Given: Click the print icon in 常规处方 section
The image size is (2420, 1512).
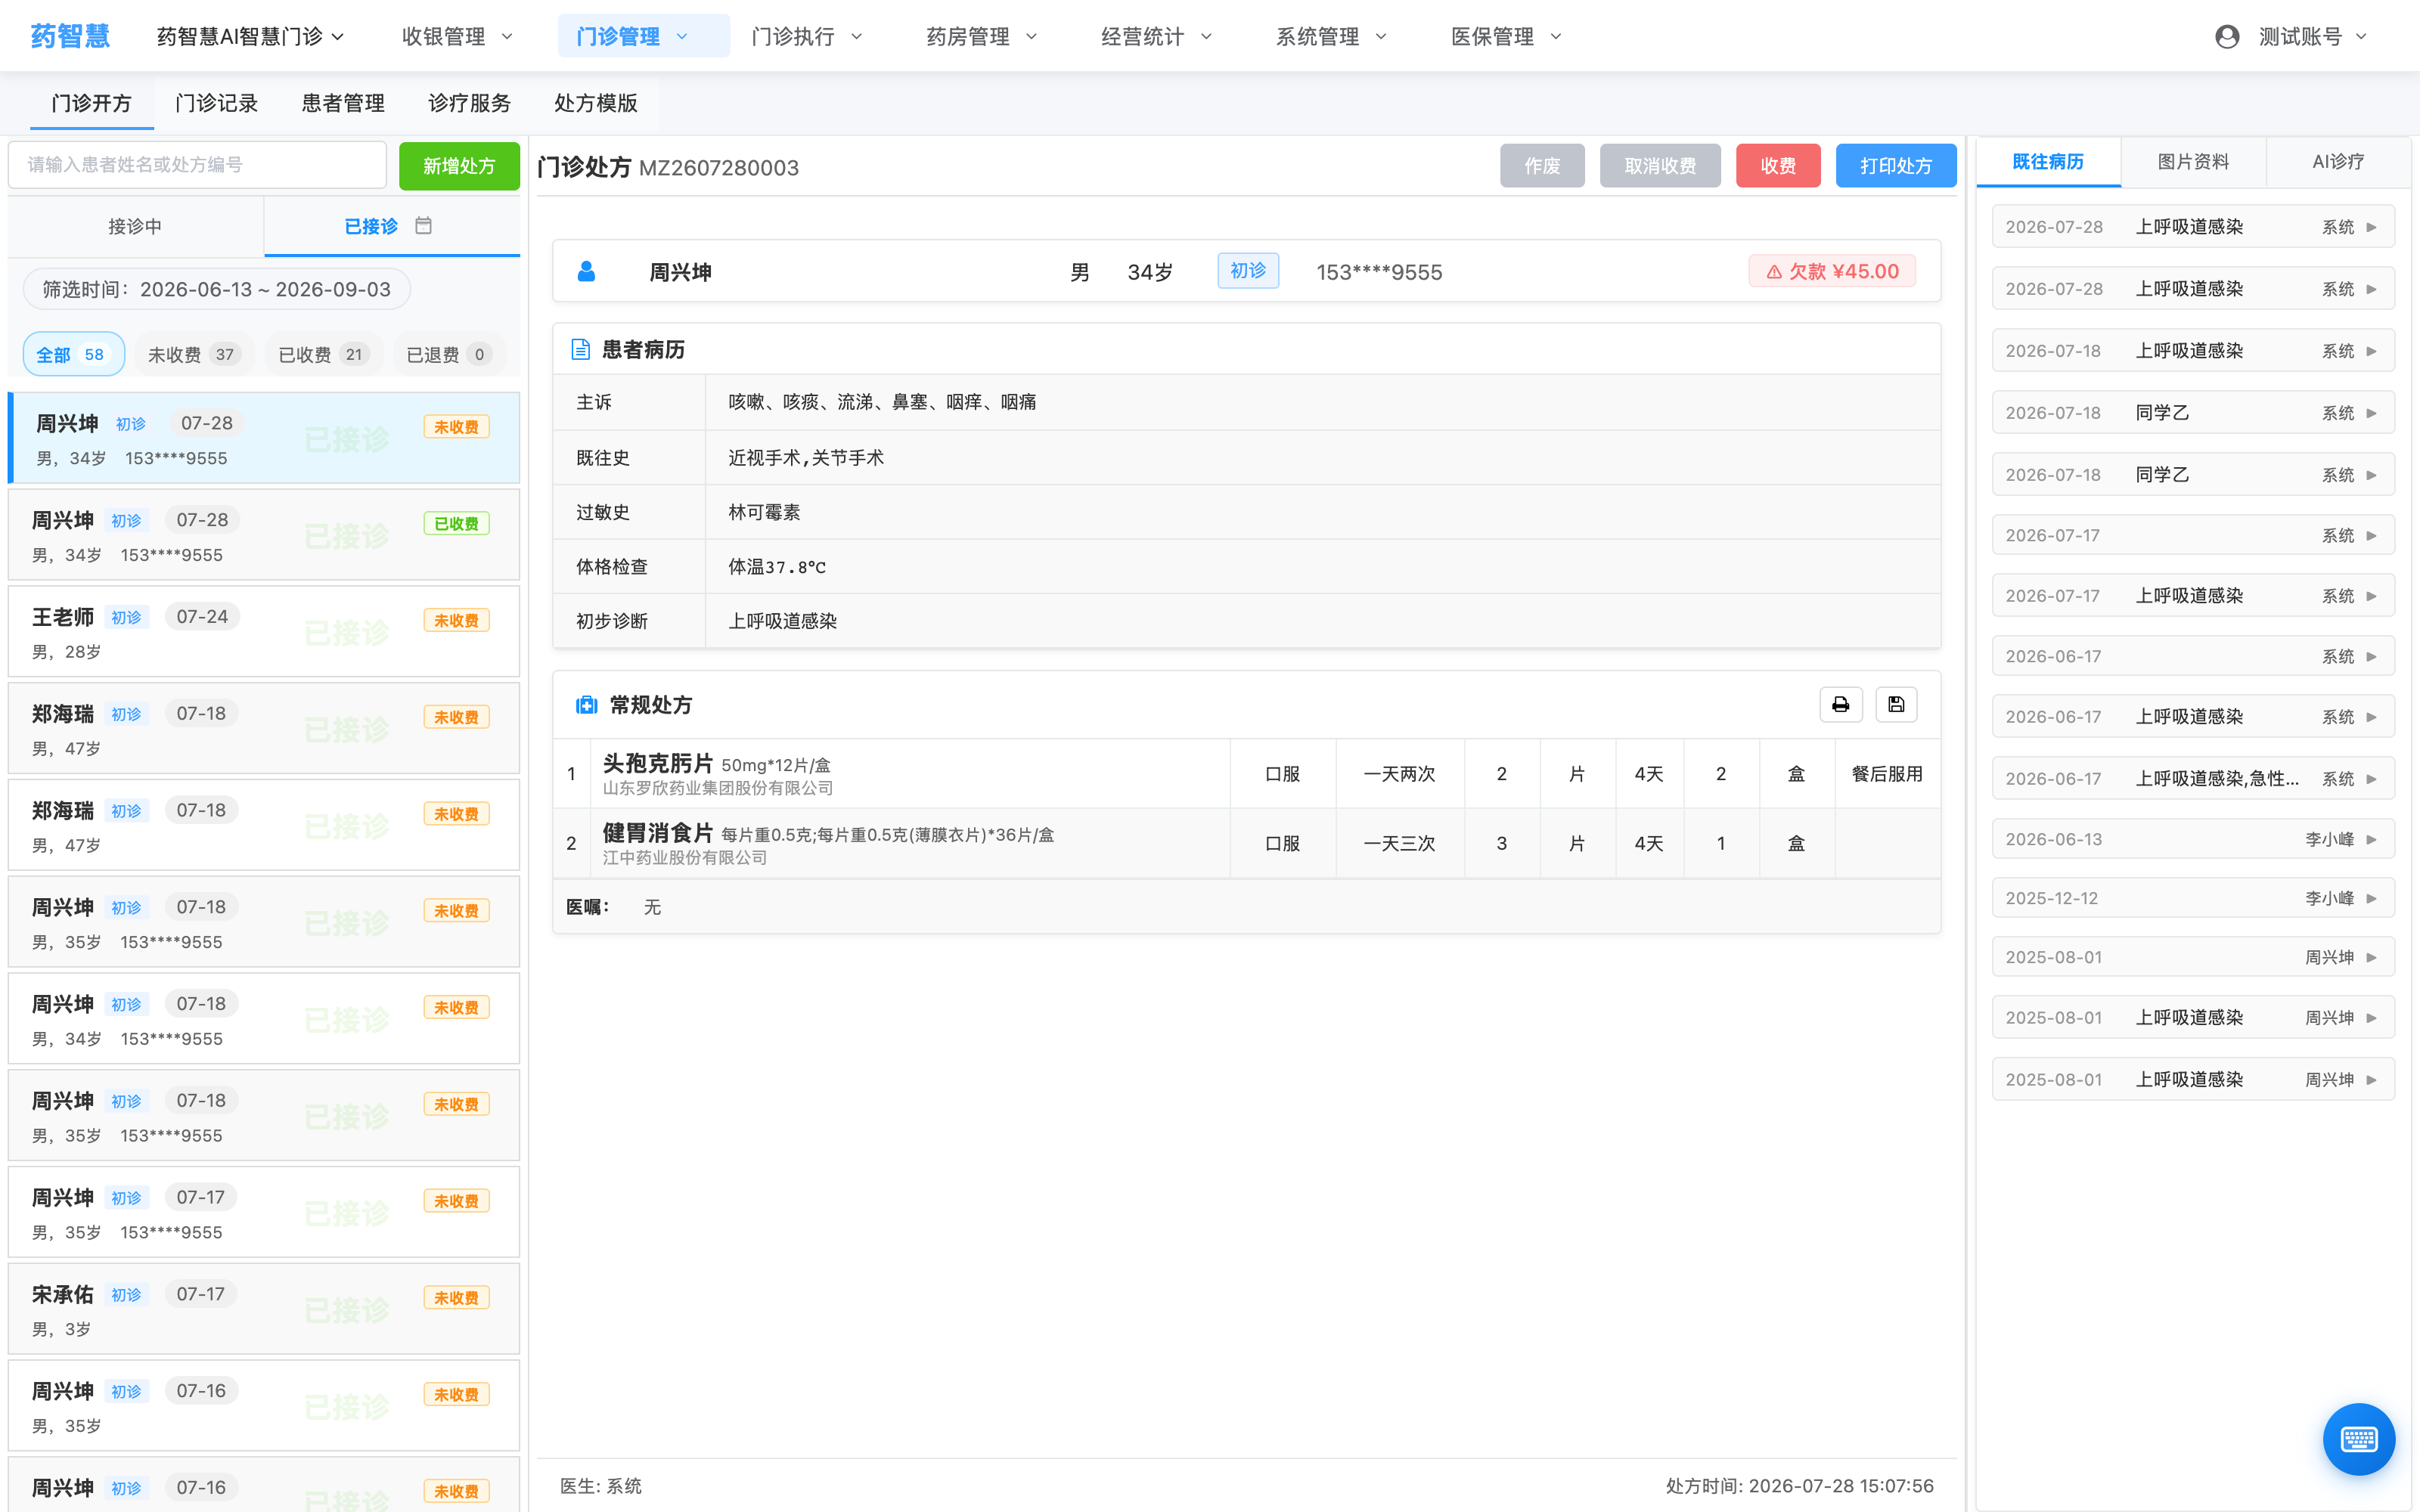Looking at the screenshot, I should coord(1840,705).
